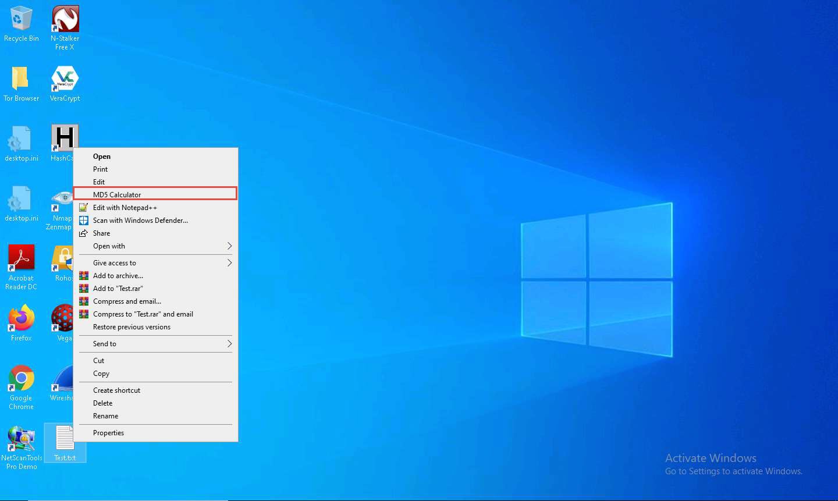Expand the Open with submenu arrow

coord(229,246)
